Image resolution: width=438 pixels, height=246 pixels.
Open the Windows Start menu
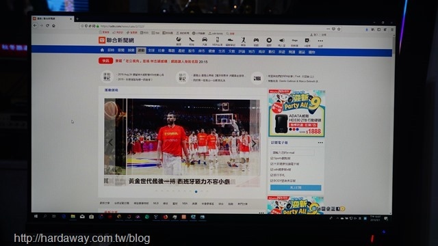click(x=36, y=216)
